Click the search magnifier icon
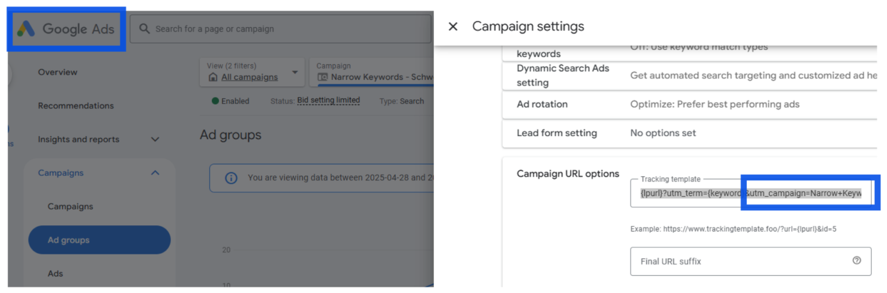The width and height of the screenshot is (887, 293). 144,29
